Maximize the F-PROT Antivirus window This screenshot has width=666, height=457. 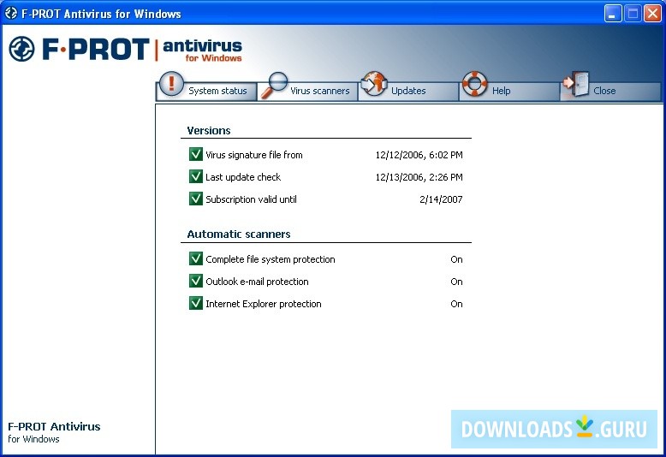point(633,14)
